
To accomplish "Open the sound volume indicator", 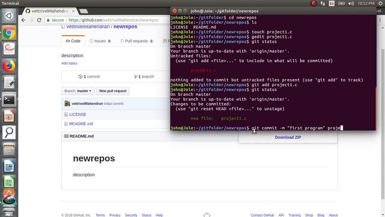I will point(351,4).
